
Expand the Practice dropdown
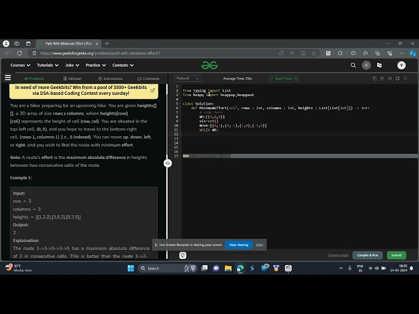(x=96, y=65)
